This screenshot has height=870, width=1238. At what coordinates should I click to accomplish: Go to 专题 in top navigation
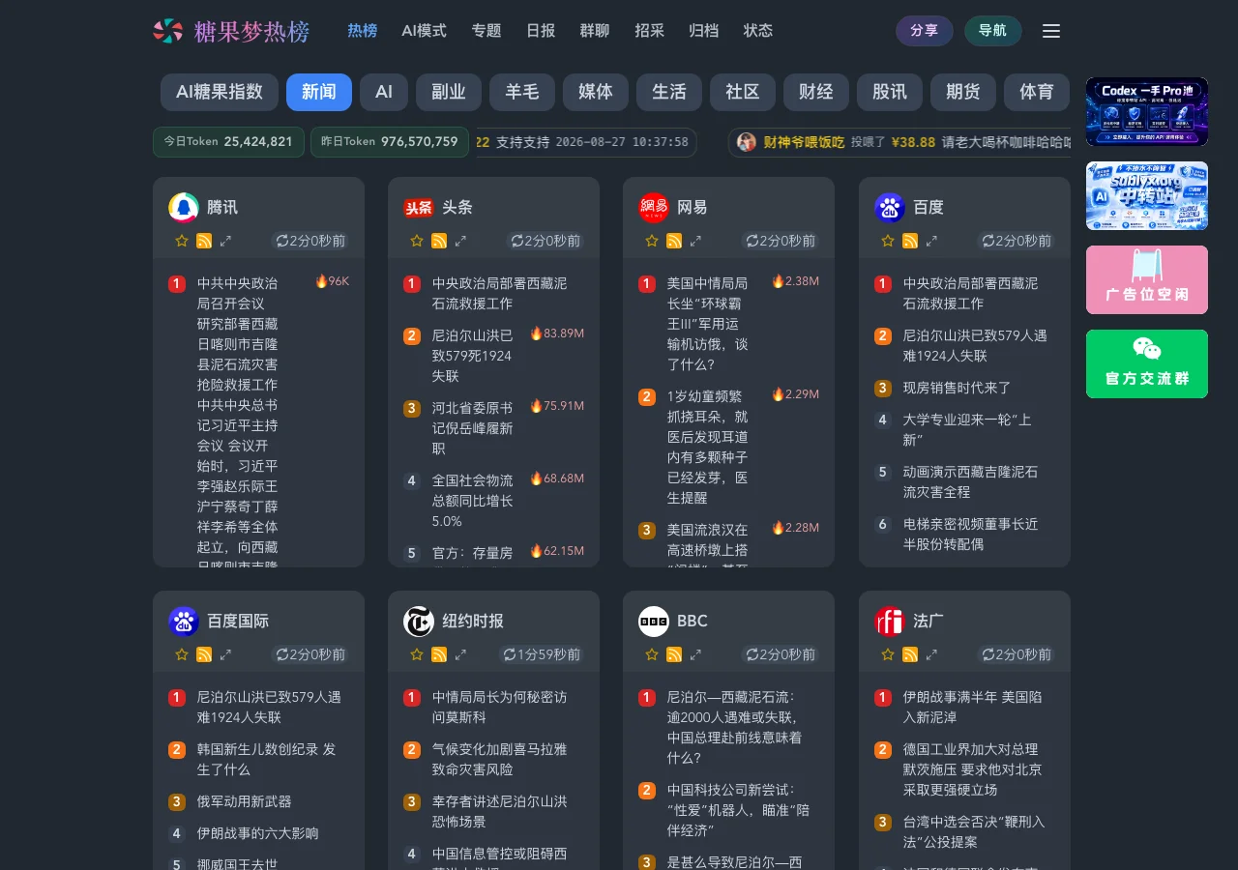tap(486, 31)
